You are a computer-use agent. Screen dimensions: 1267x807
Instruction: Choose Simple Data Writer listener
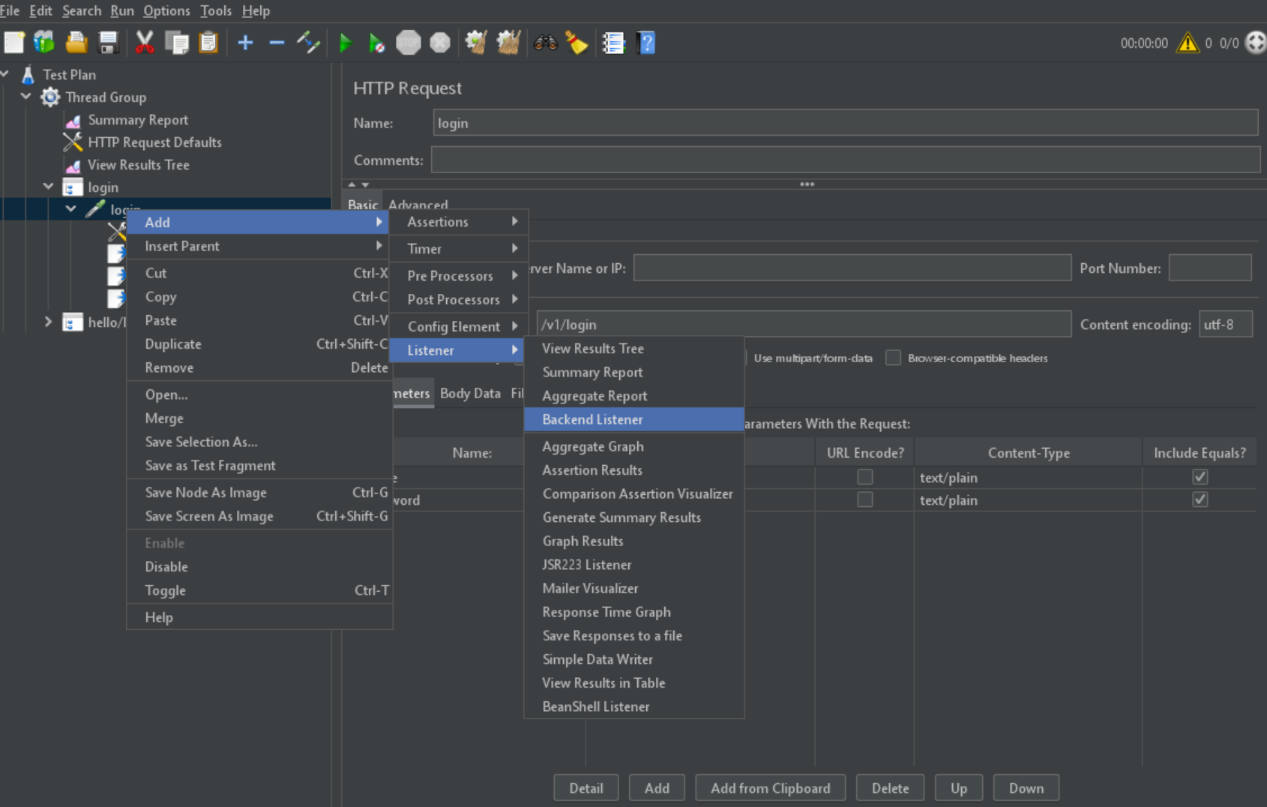tap(633, 659)
